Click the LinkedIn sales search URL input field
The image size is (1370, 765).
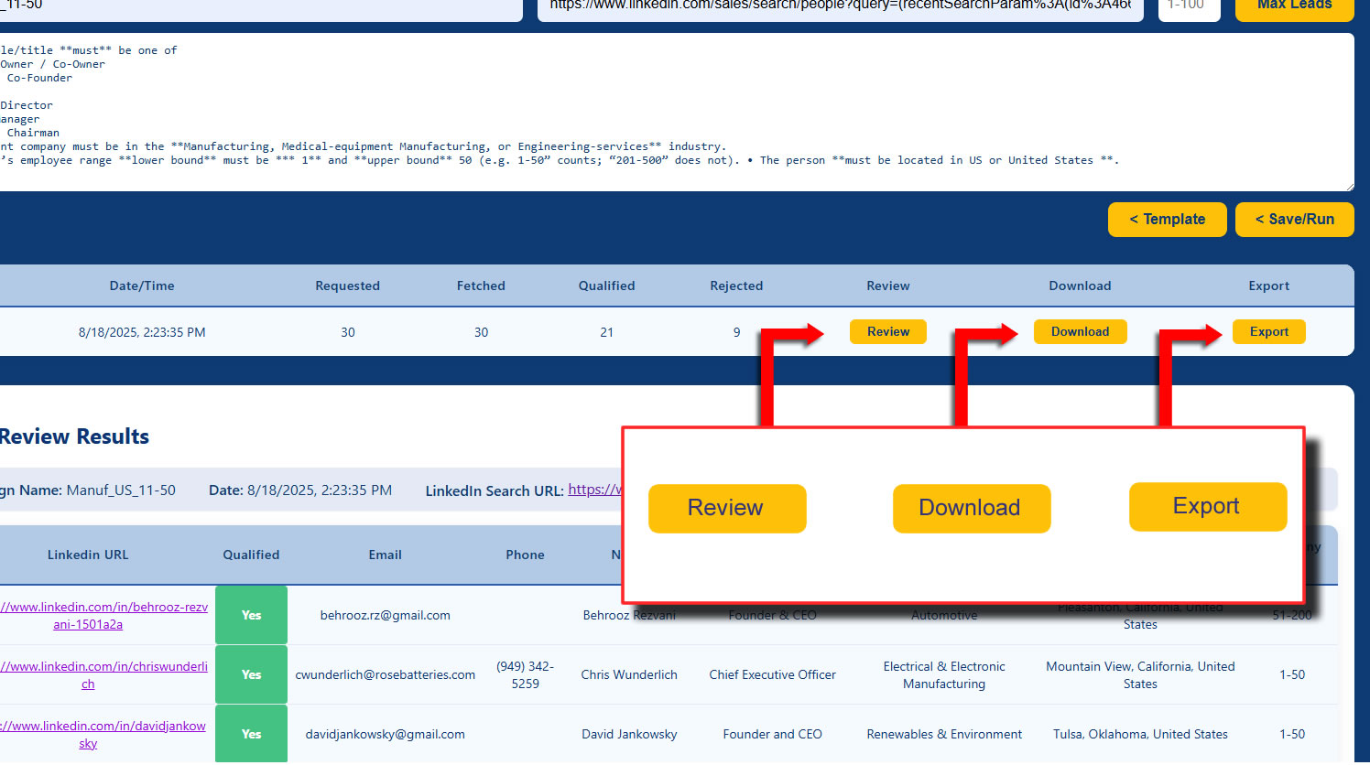839,7
